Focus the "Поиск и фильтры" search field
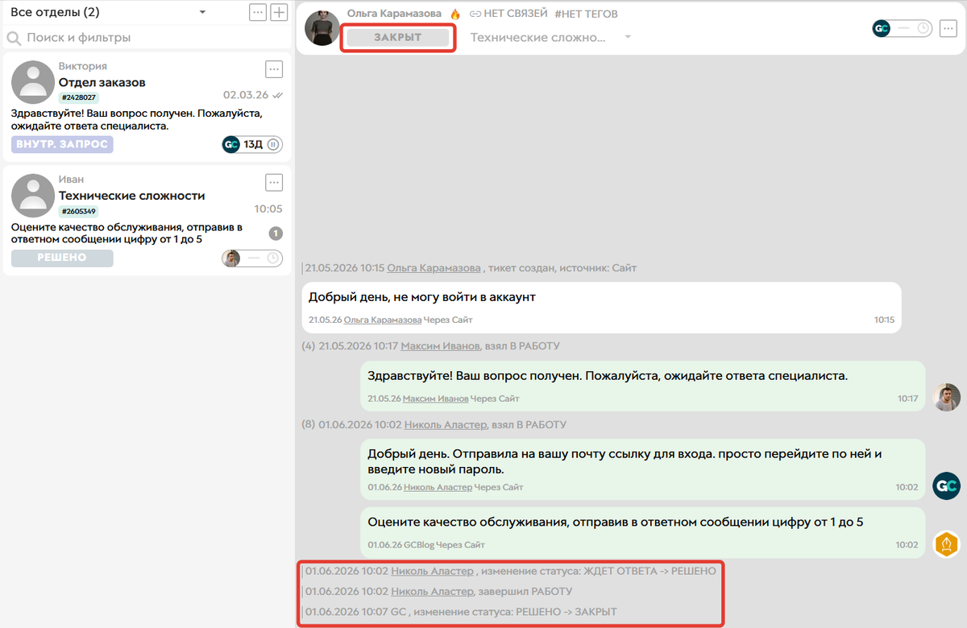Image resolution: width=967 pixels, height=628 pixels. (147, 38)
